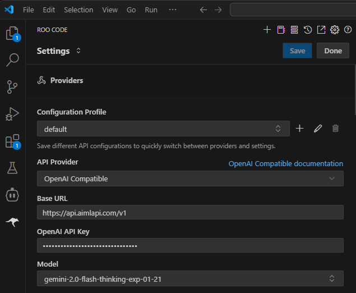Image resolution: width=356 pixels, height=293 pixels.
Task: Expand the Configuration Profile dropdown
Action: click(163, 129)
